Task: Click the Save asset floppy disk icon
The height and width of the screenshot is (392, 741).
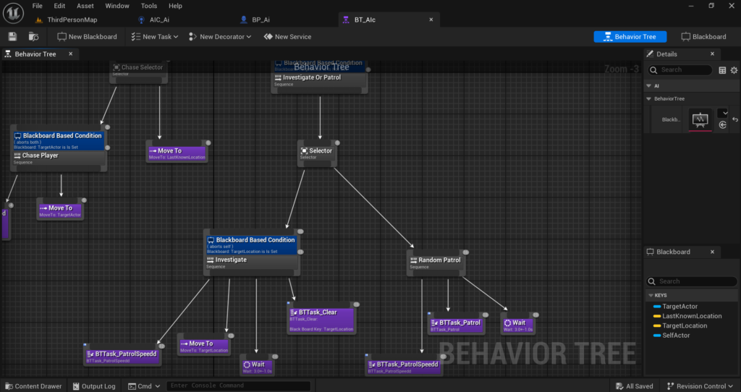Action: (x=13, y=37)
